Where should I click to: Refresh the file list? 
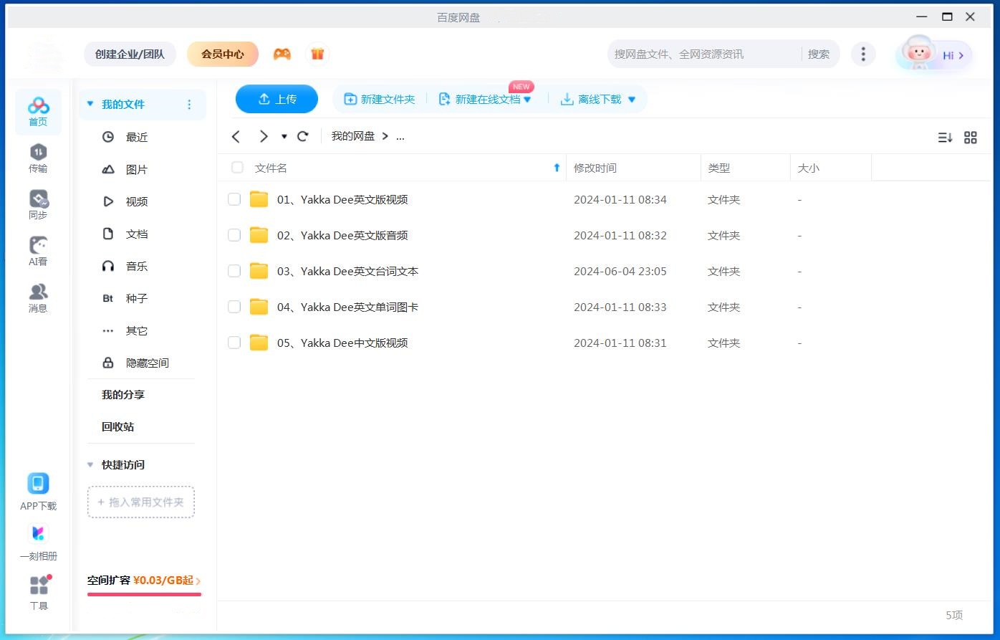(303, 136)
